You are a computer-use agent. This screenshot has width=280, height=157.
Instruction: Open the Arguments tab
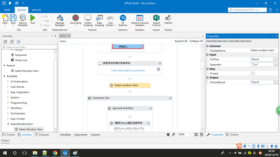[x=81, y=135]
